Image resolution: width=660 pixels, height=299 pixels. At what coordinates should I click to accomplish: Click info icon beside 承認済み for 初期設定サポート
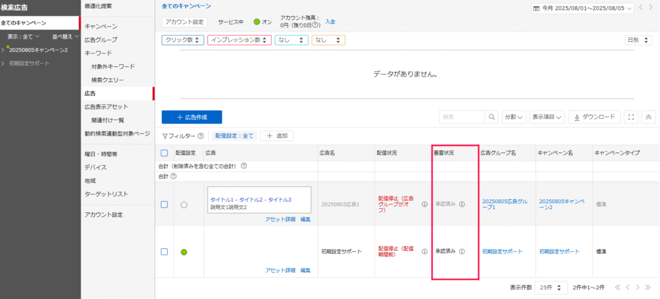(461, 251)
